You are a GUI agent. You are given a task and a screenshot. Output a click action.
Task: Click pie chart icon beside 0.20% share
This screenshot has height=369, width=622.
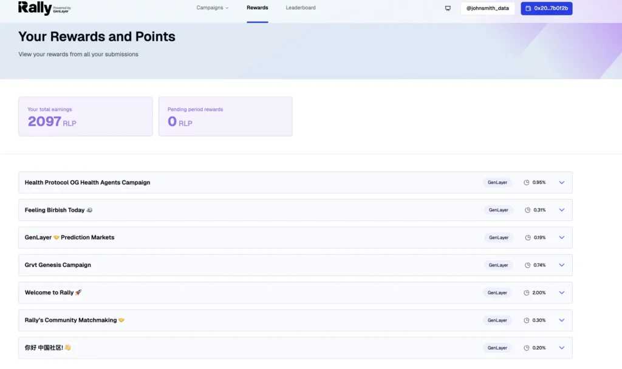coord(526,348)
